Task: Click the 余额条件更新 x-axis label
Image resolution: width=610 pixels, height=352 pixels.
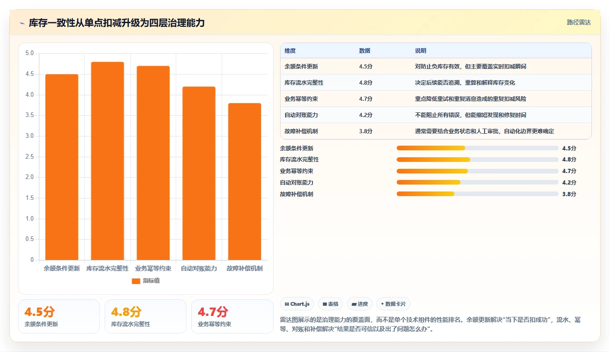Action: point(62,268)
